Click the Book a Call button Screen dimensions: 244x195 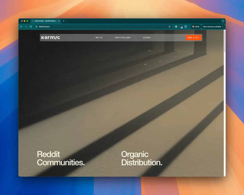(x=193, y=38)
